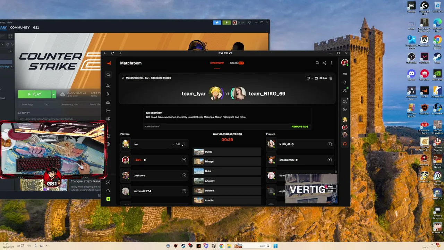Click the play triangle icon in FACEIT sidebar
Viewport: 444px width, 250px height.
108,94
